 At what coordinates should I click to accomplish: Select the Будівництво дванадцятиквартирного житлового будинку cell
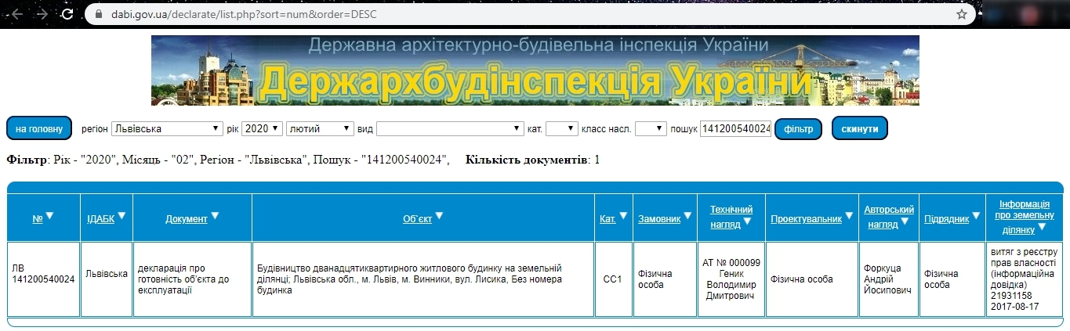point(423,279)
